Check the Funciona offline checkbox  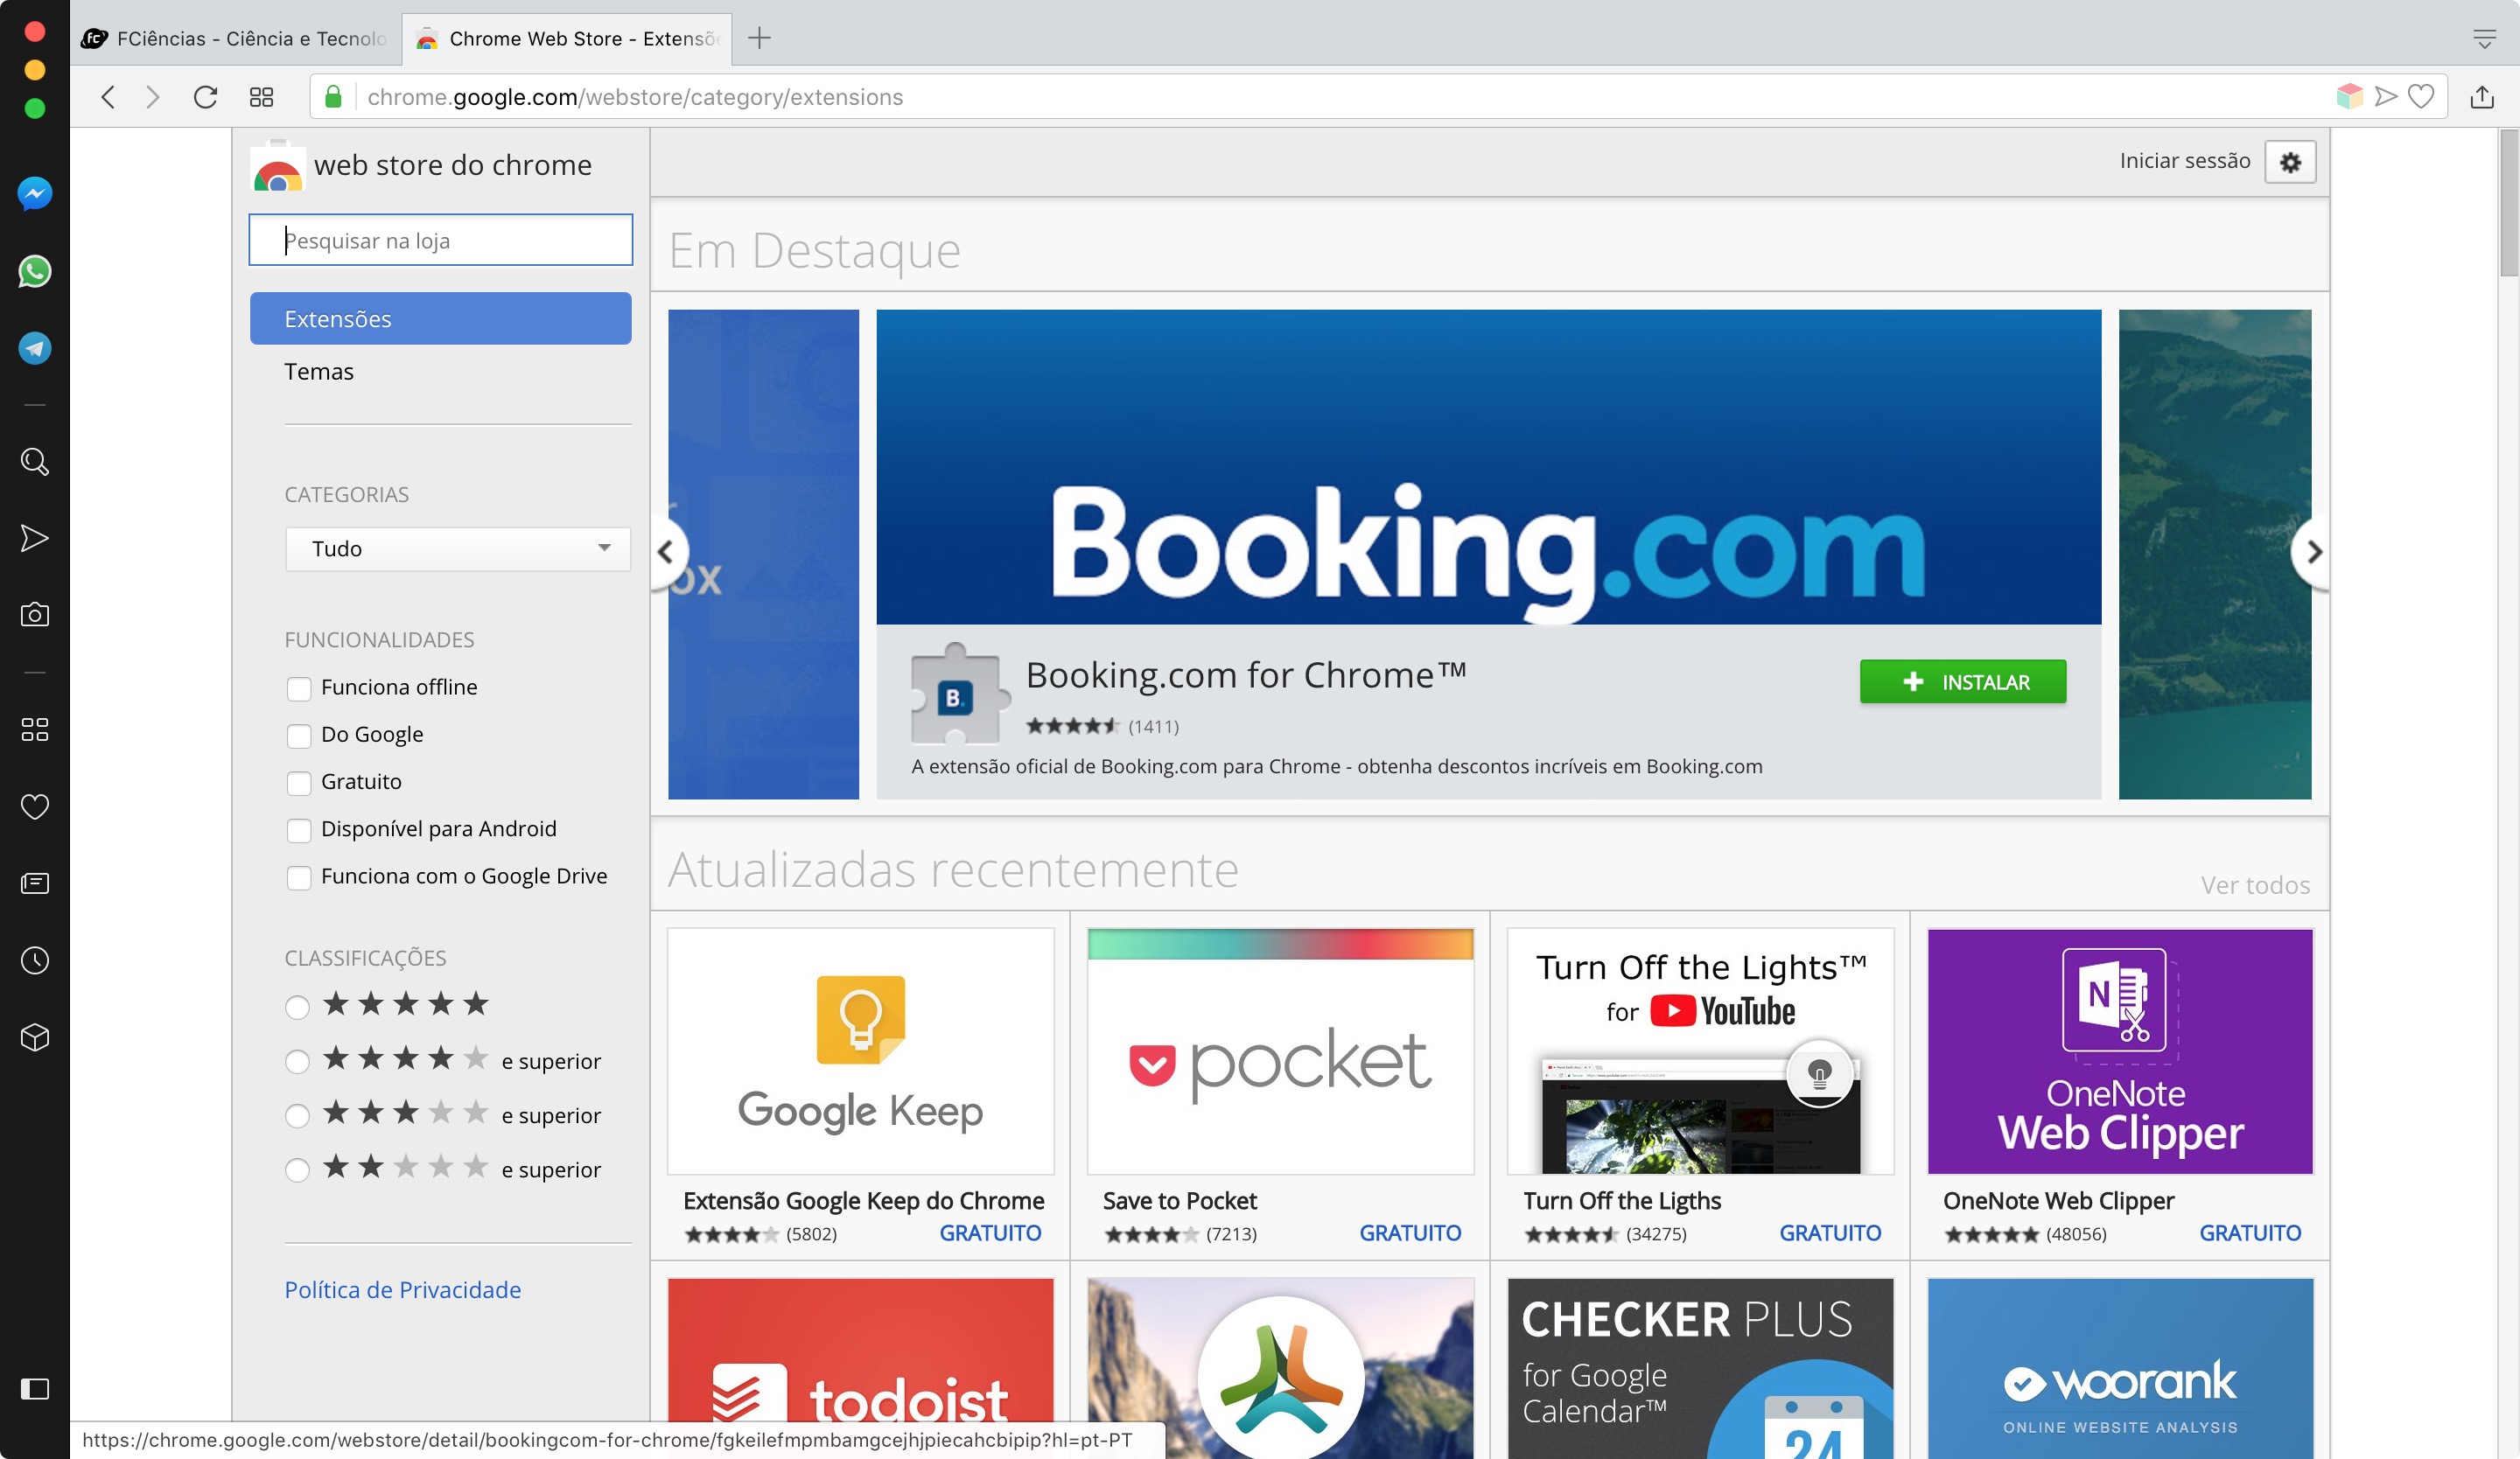(299, 688)
